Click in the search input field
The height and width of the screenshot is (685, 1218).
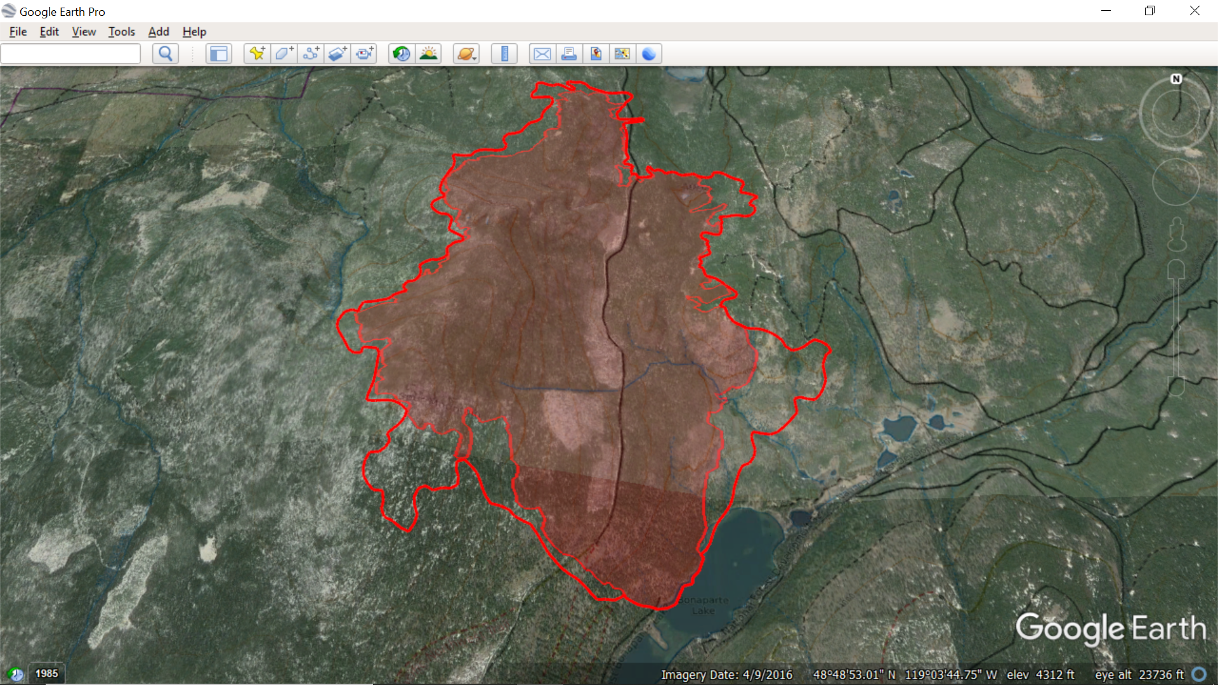click(70, 54)
